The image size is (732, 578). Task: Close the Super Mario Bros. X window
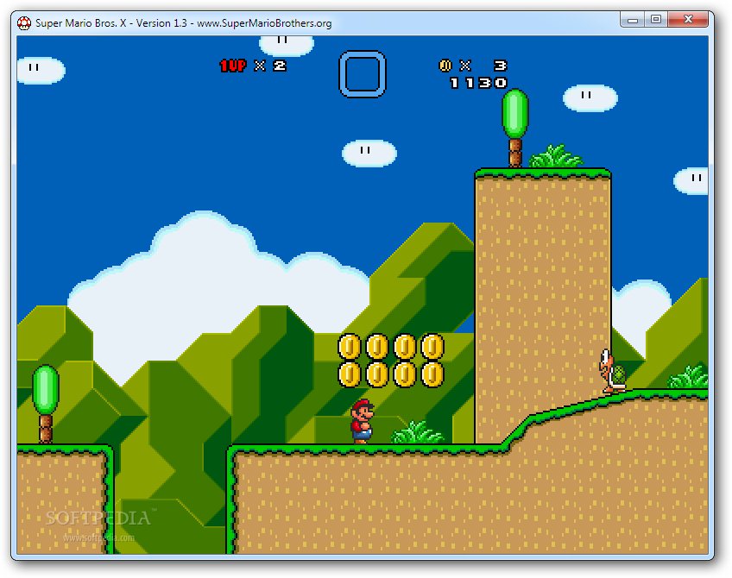tap(688, 20)
